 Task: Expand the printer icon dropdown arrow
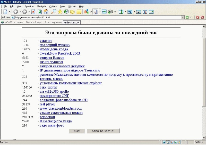click(115, 12)
